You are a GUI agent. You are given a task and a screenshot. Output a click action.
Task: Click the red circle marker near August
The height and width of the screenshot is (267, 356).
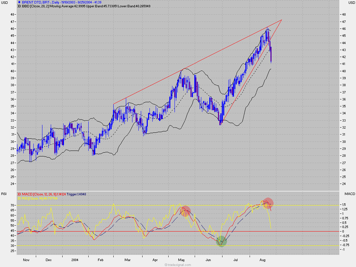click(x=268, y=203)
